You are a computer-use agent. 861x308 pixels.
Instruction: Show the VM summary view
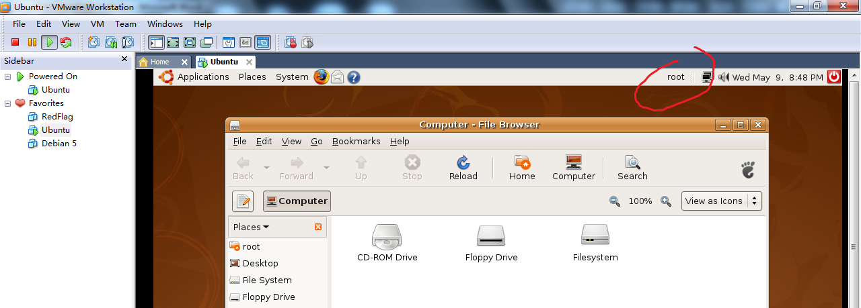(x=229, y=42)
